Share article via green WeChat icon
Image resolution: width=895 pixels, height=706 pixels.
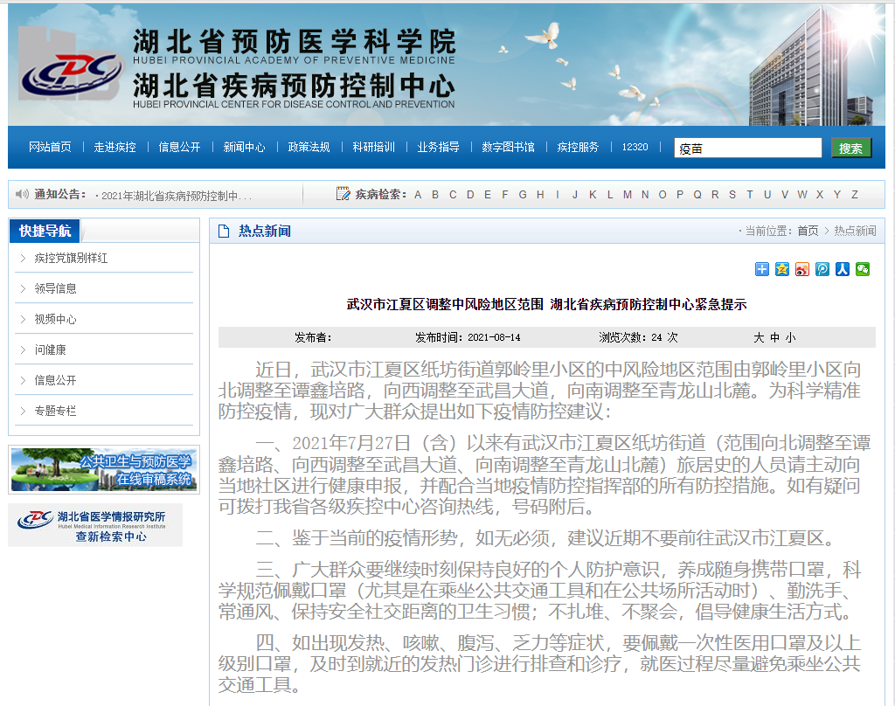[863, 269]
